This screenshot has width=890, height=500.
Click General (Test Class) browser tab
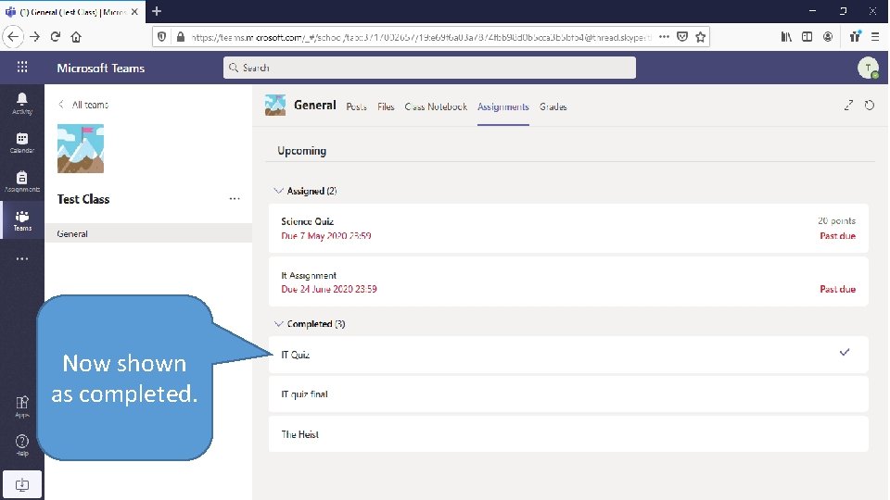72,11
